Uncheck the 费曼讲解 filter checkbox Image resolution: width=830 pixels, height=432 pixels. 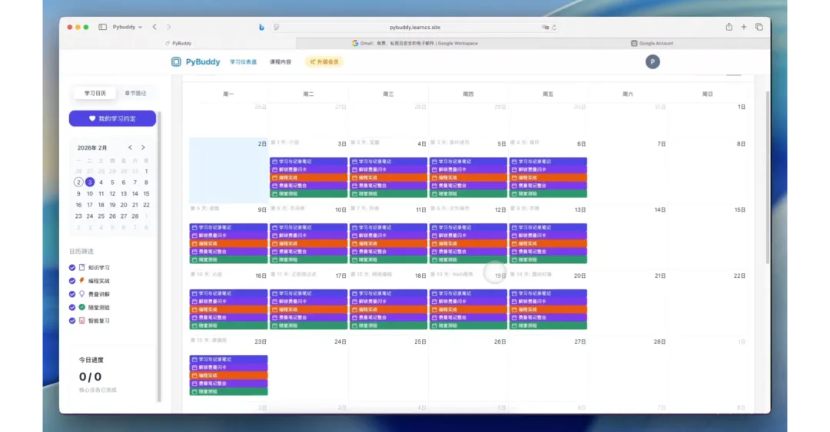72,294
